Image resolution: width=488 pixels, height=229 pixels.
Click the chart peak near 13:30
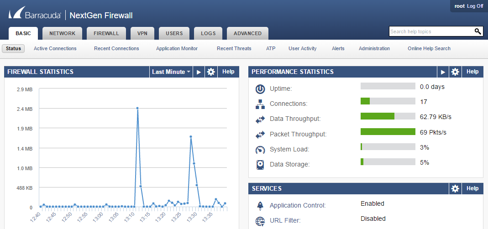pyautogui.click(x=190, y=136)
